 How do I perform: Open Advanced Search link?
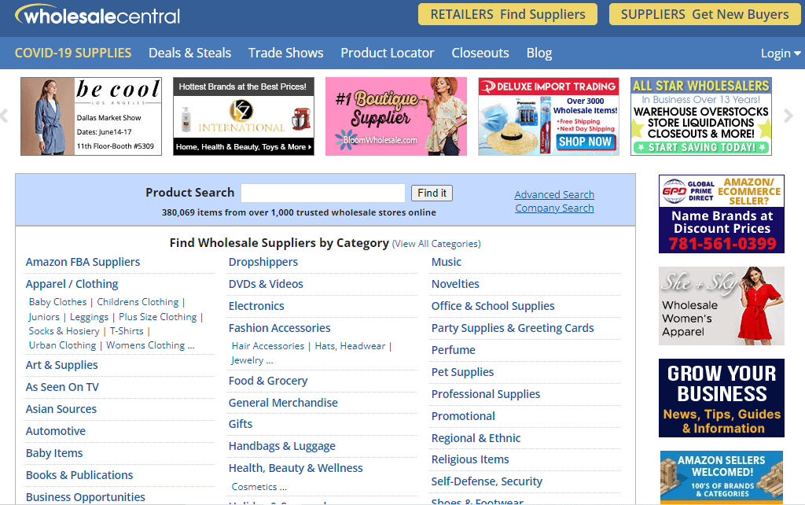[554, 195]
